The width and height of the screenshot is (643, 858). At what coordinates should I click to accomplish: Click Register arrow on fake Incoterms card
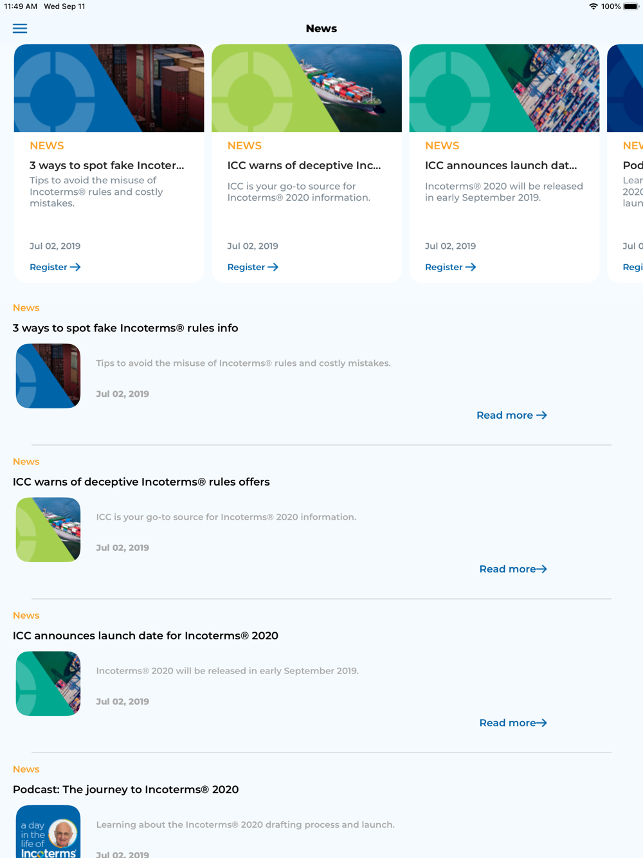pyautogui.click(x=55, y=267)
